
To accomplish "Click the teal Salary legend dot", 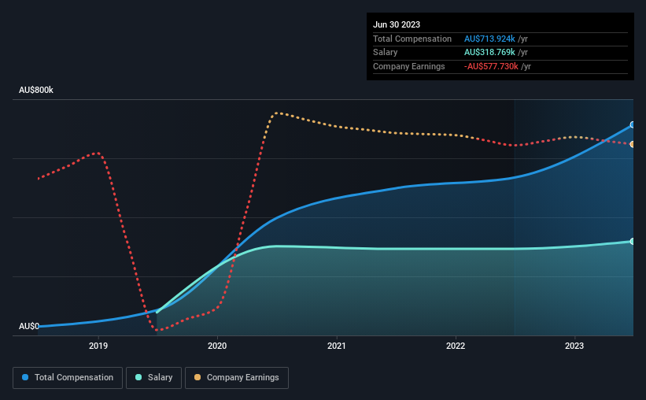I will point(138,377).
